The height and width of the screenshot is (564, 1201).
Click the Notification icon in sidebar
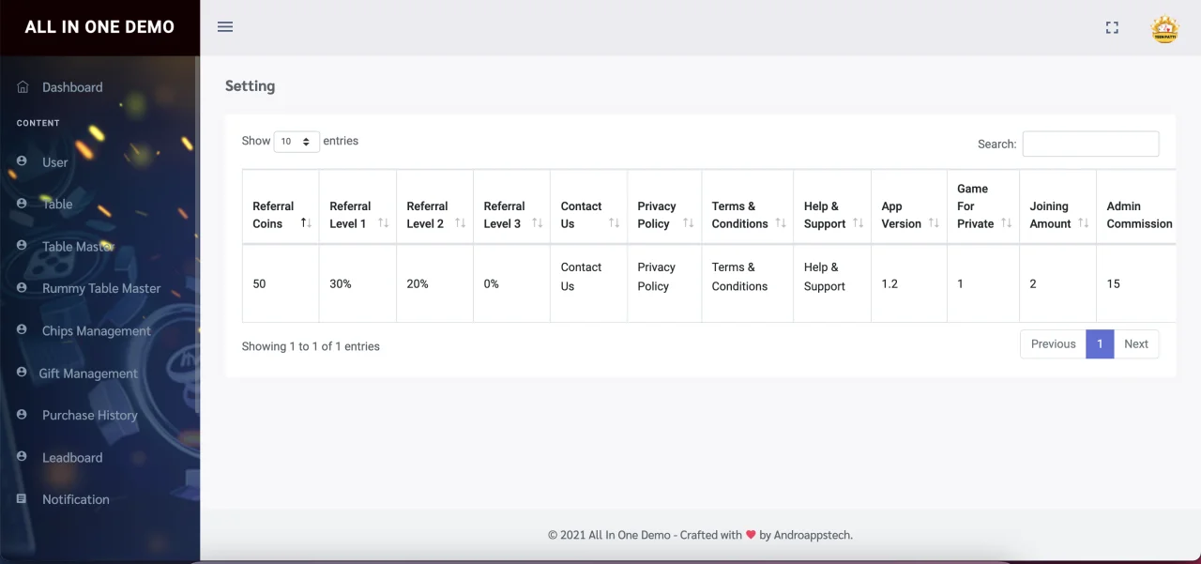coord(22,498)
